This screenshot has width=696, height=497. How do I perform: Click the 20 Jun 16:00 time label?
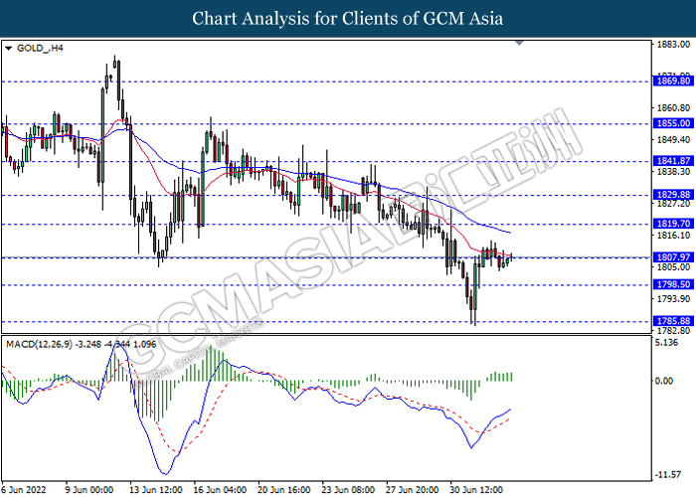pyautogui.click(x=284, y=490)
